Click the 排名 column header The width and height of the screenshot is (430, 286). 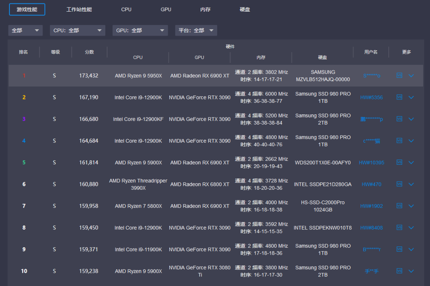(x=23, y=52)
